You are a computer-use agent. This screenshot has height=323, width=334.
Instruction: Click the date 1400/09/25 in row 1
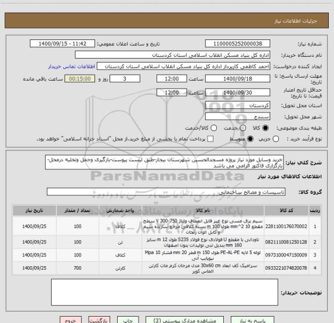34,227
